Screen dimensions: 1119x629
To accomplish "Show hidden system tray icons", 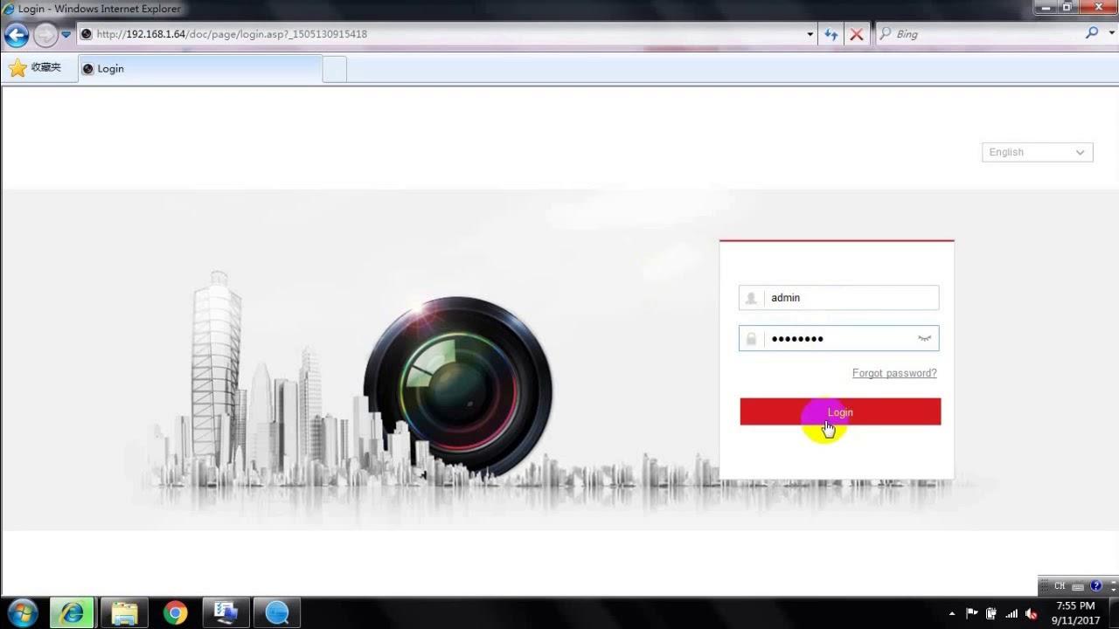I will coord(952,614).
